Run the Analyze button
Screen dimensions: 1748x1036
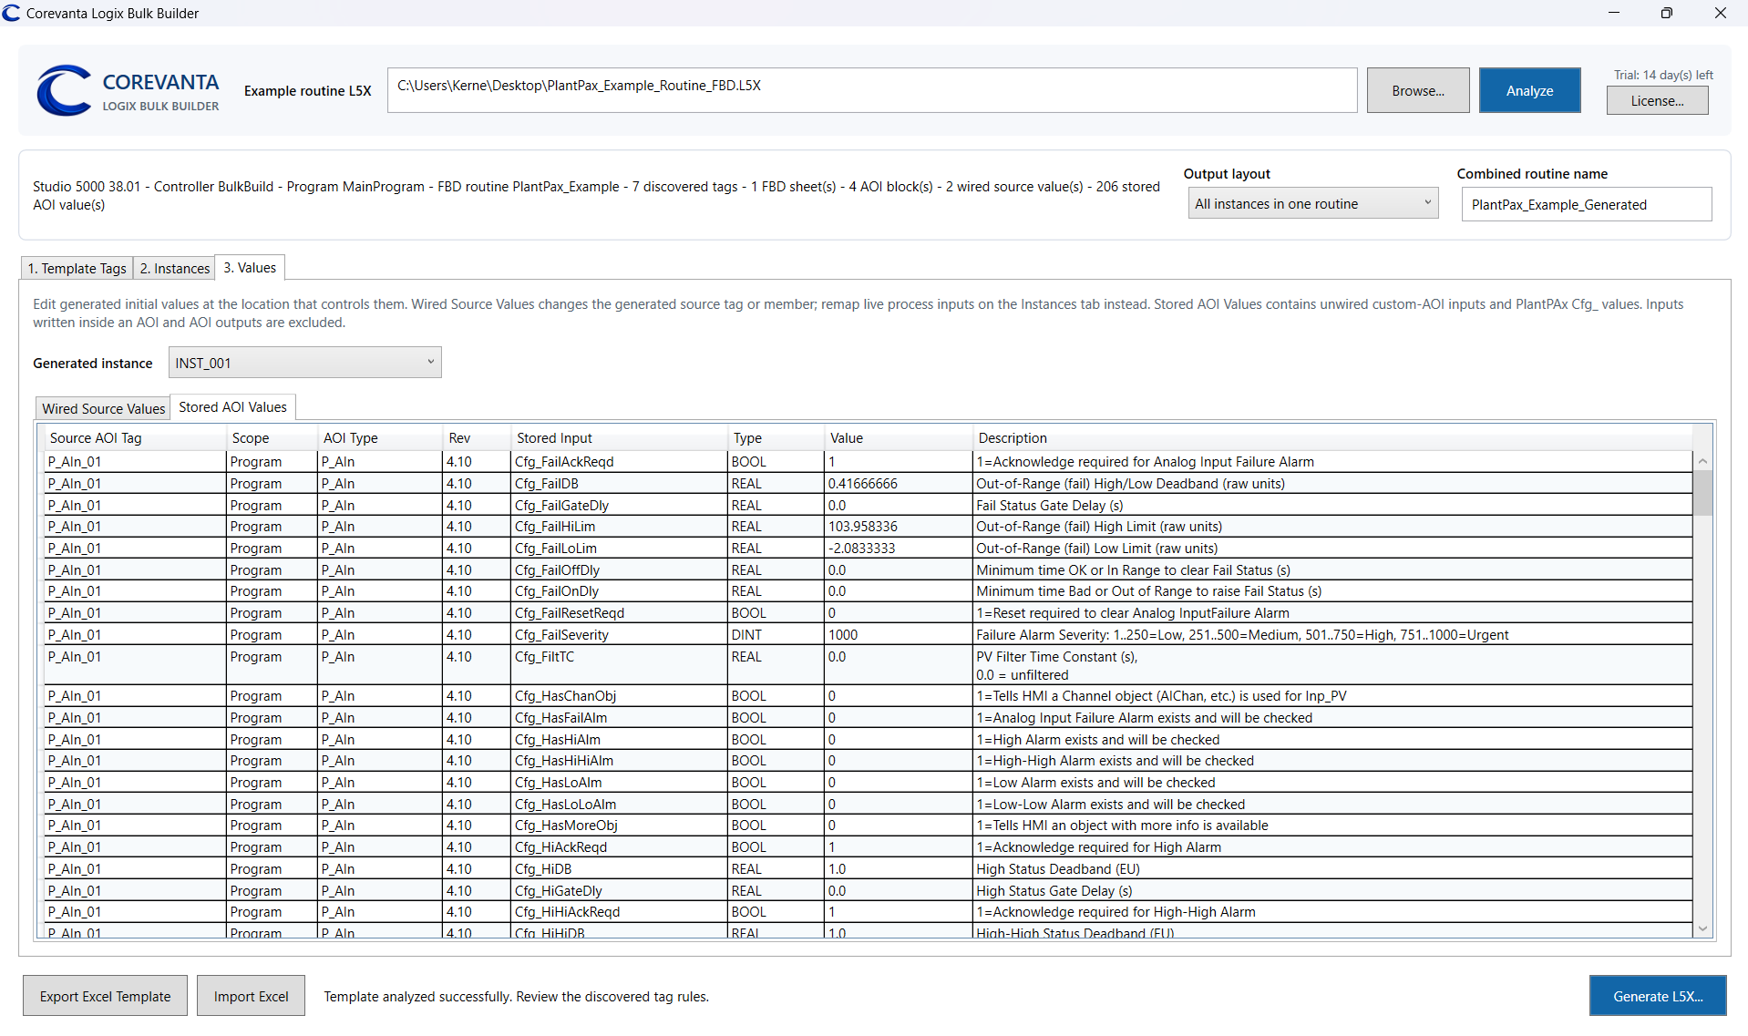pyautogui.click(x=1529, y=90)
